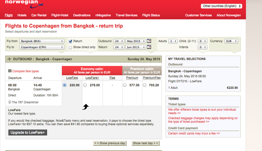Toggle the Return checkbox

[x=70, y=41]
